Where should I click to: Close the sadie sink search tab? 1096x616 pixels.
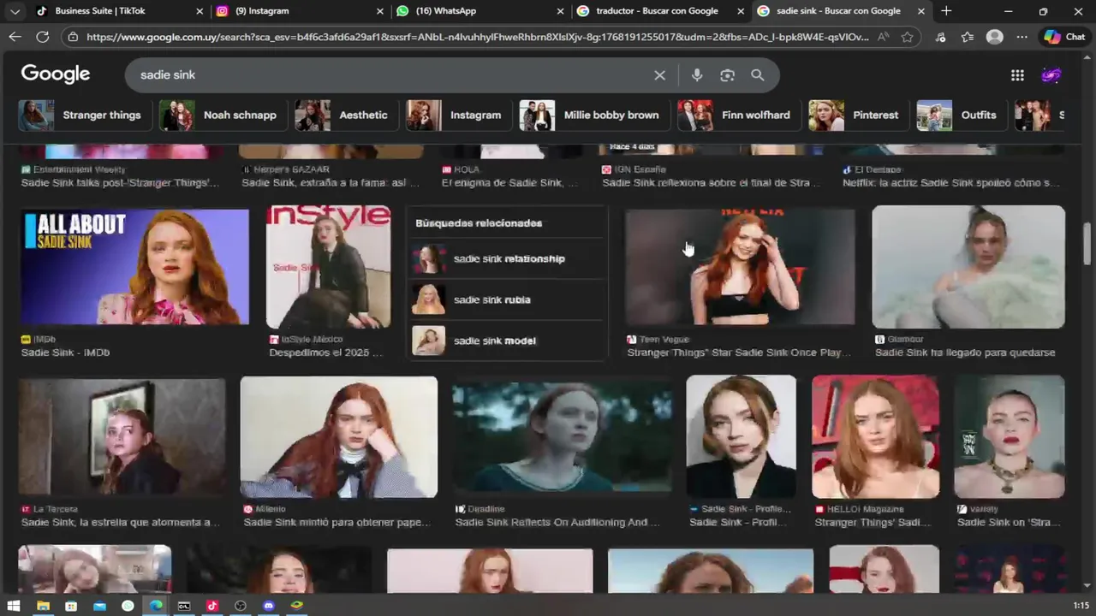[921, 11]
